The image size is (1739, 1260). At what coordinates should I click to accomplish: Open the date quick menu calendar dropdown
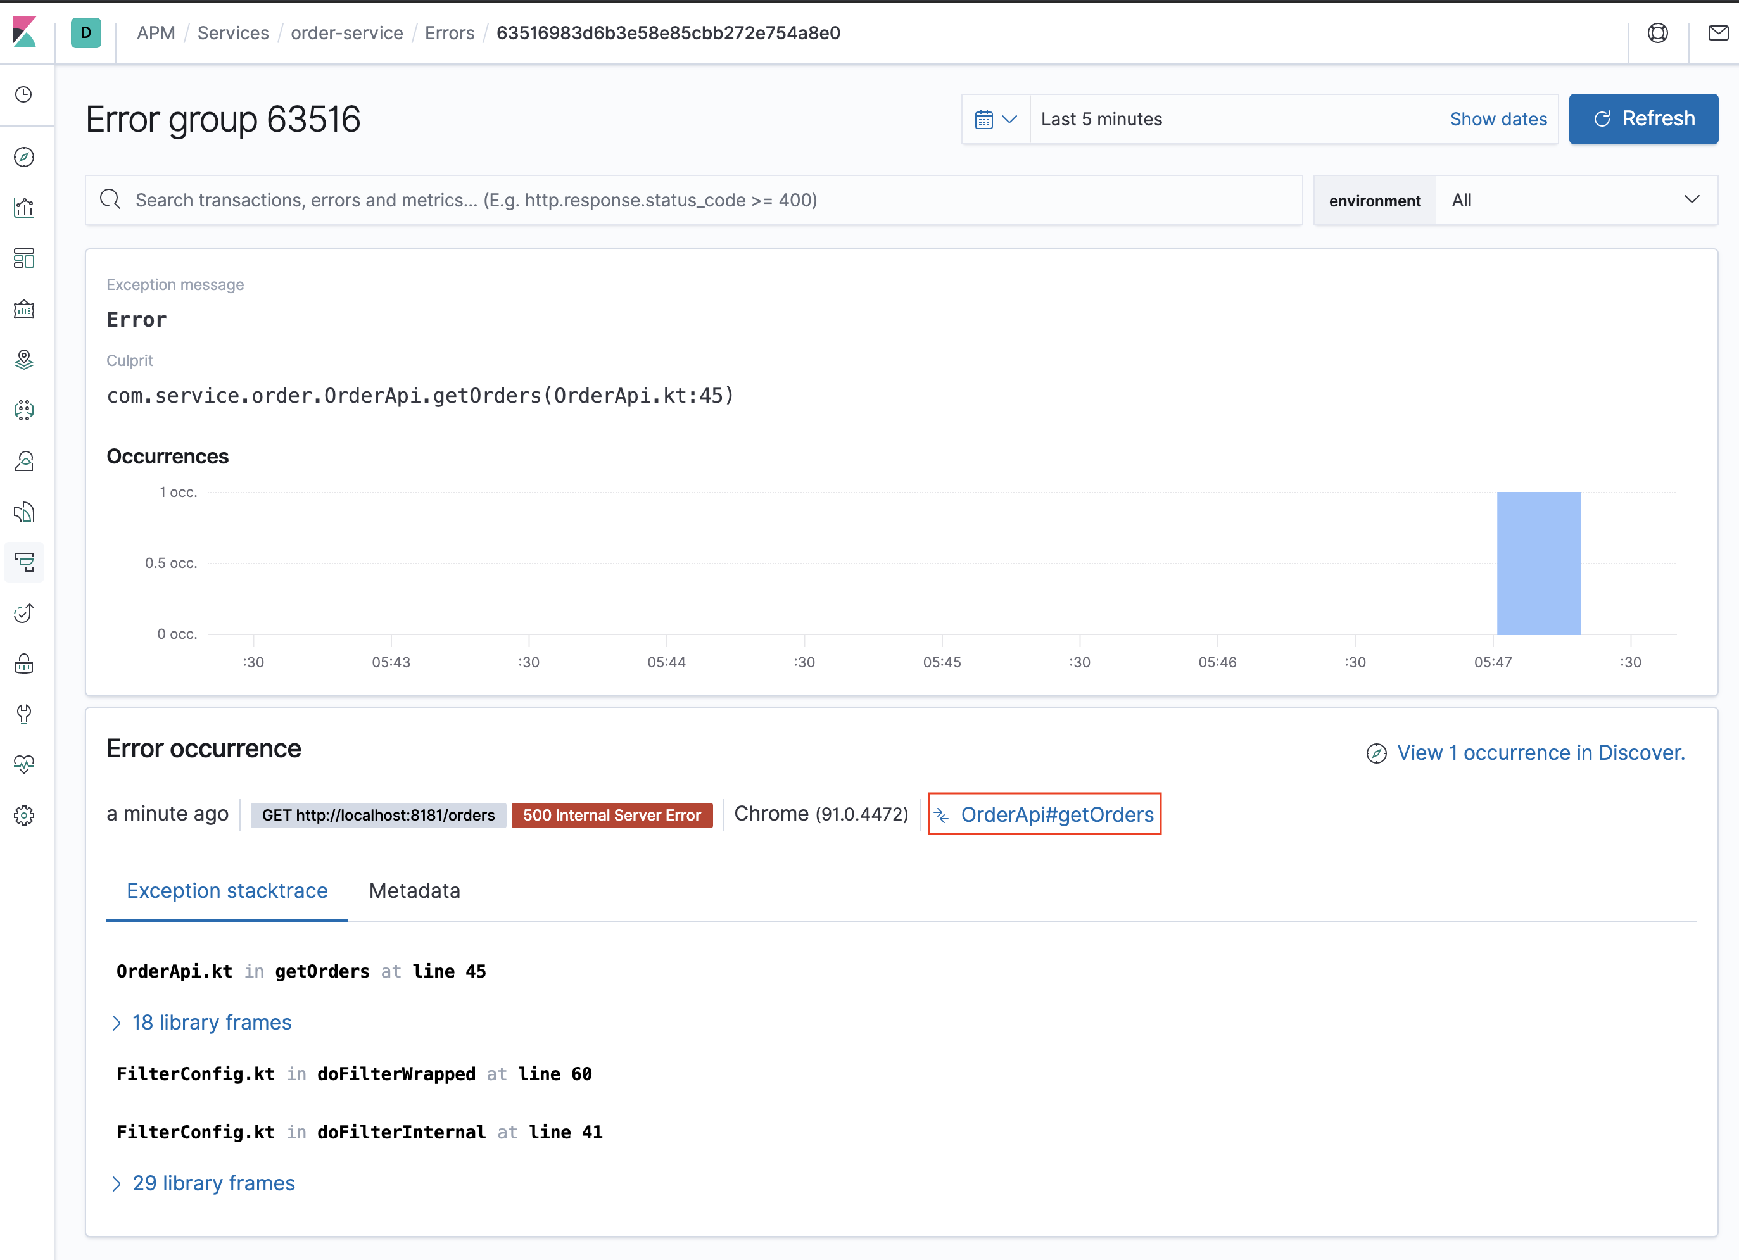coord(996,120)
